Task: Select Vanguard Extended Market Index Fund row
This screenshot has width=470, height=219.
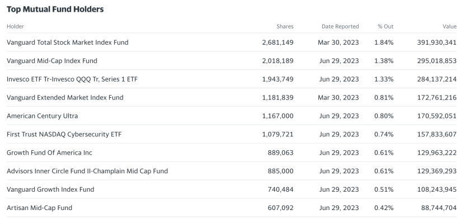Action: pos(232,98)
